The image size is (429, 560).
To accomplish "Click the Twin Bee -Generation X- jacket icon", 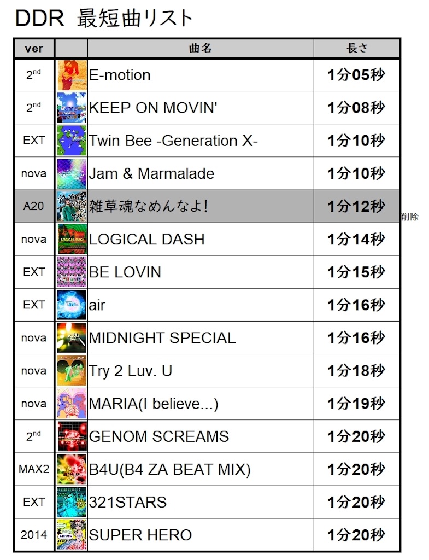I will 72,141.
